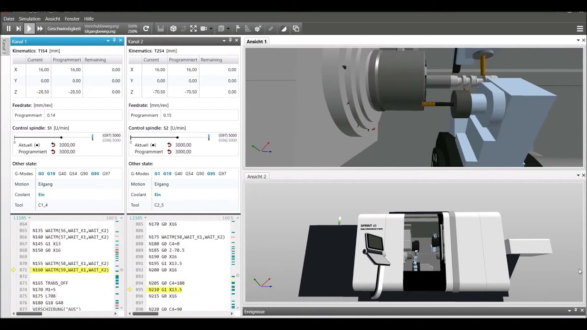The height and width of the screenshot is (330, 587).
Task: Step to next block in simulation
Action: pyautogui.click(x=18, y=28)
